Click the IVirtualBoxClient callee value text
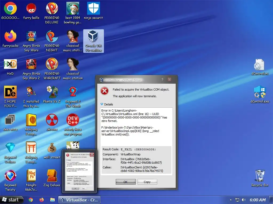Screen dimensions: 273x204 click(142, 169)
